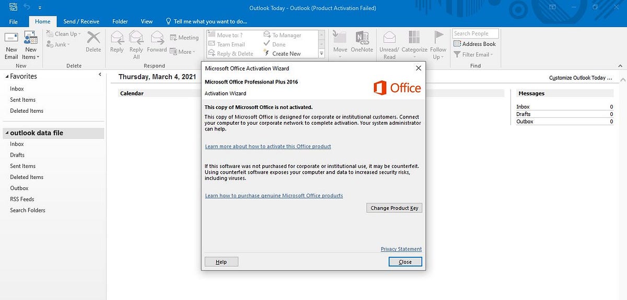Open the Privacy Statement link
Viewport: 627px width, 300px height.
pyautogui.click(x=401, y=249)
